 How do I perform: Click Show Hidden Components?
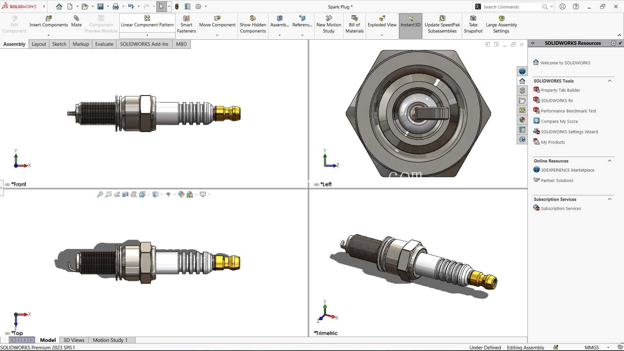(x=253, y=24)
